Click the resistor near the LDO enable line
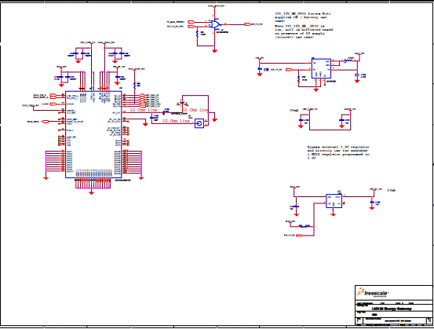Screen dimensions: 434x329 pos(305,226)
